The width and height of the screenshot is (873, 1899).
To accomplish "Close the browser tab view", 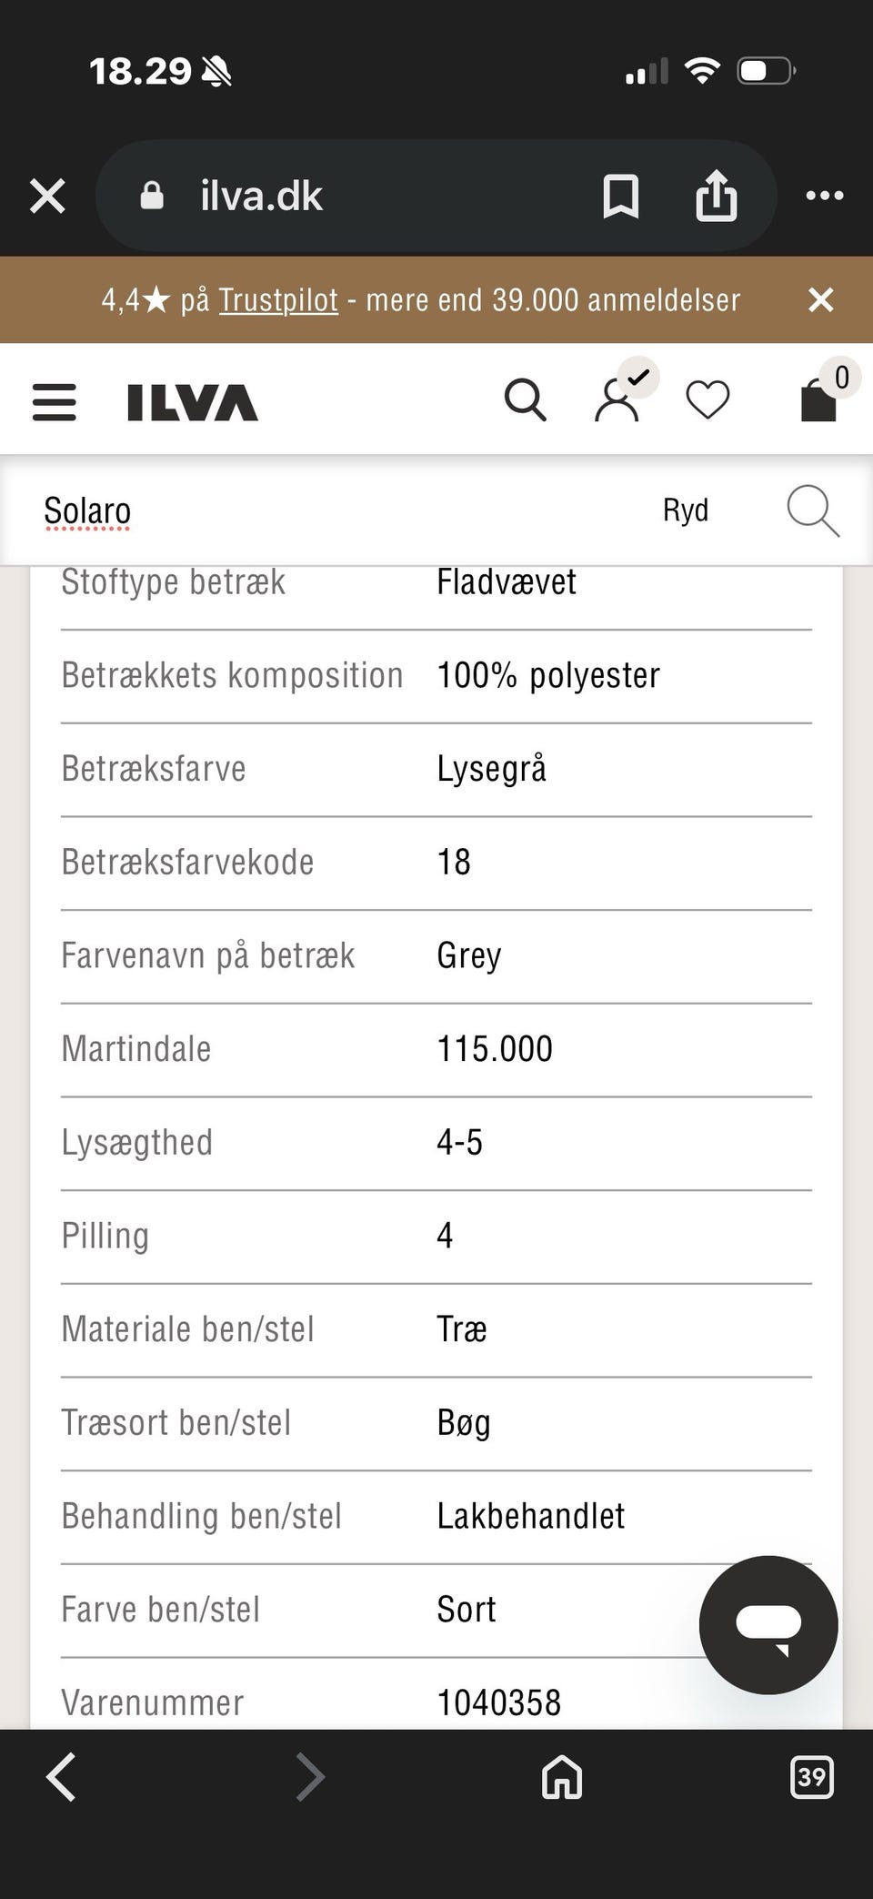I will click(x=47, y=196).
